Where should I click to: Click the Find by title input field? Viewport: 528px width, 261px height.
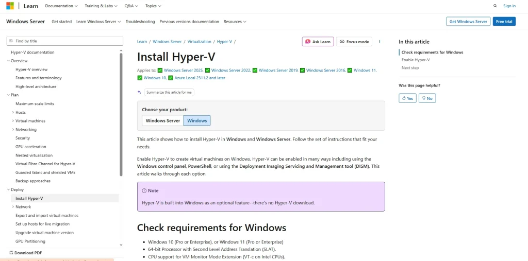tap(65, 41)
